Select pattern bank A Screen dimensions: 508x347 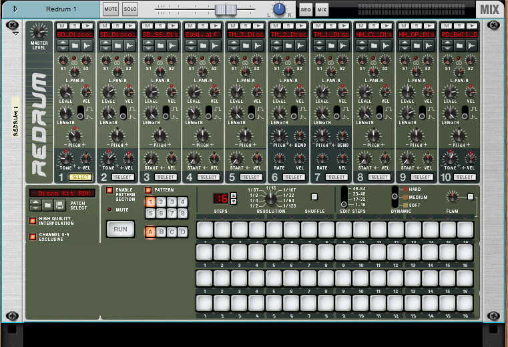[150, 232]
